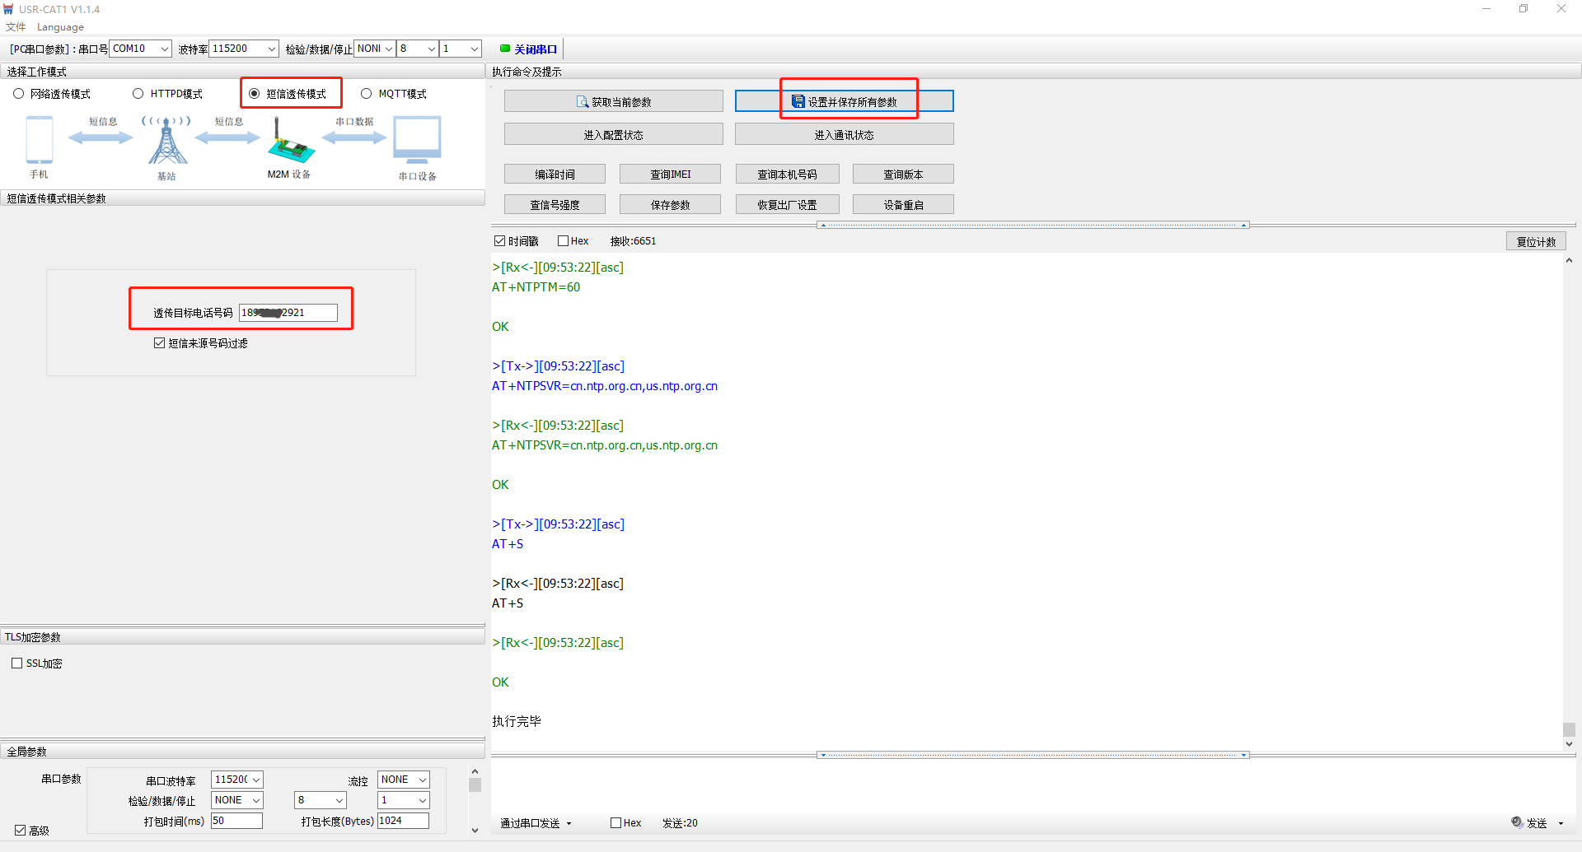The height and width of the screenshot is (852, 1582).
Task: Click the save disk icon on 设置并保存所有参数
Action: click(x=798, y=102)
